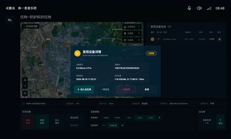Zoom in the map with plus button
The image size is (231, 139).
point(25,80)
